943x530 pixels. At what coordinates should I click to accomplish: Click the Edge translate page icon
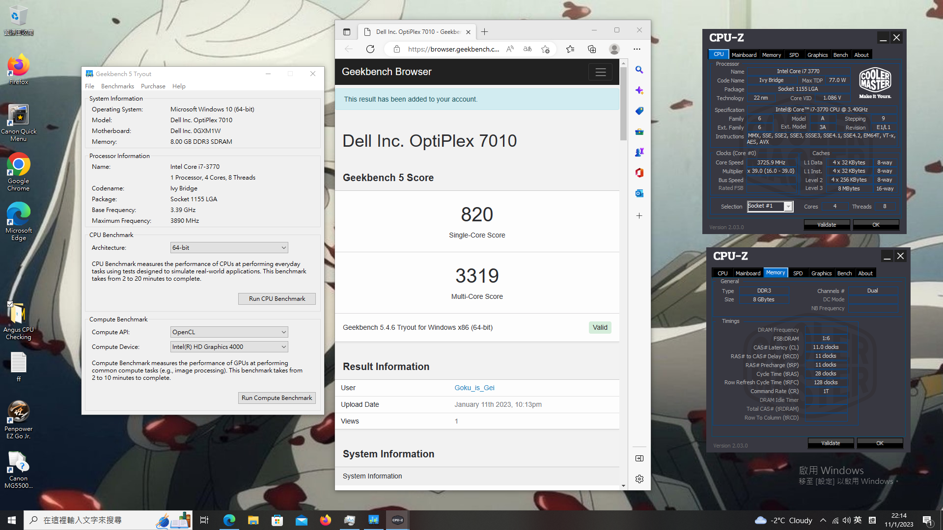tap(527, 49)
